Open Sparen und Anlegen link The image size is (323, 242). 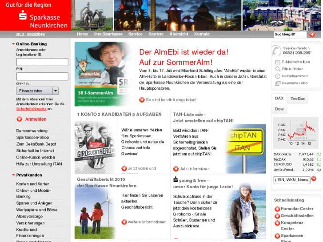[34, 203]
